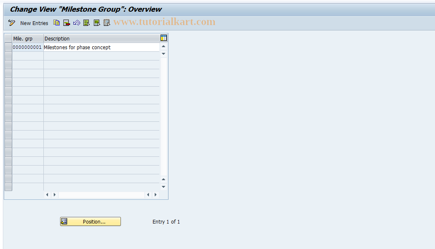Click 'Milestones for phase concept' description field
The height and width of the screenshot is (249, 435).
pos(101,47)
